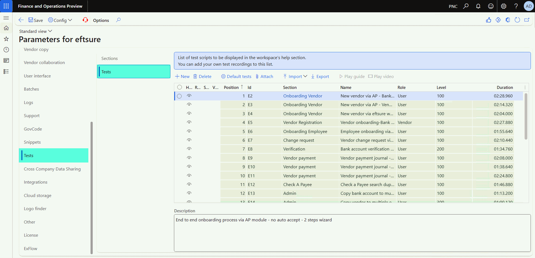
Task: Click the left tab list scrollbar
Action: pyautogui.click(x=92, y=188)
